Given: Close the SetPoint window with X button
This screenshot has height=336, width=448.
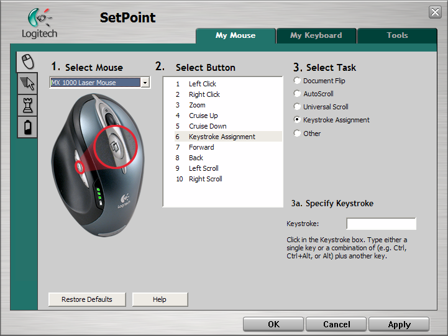Looking at the screenshot, I should [435, 12].
